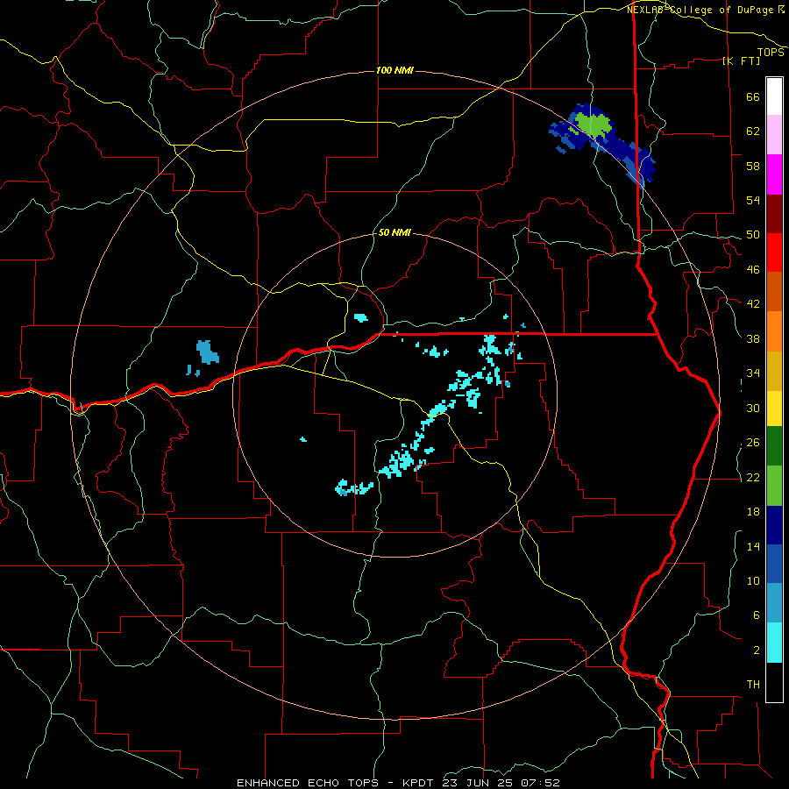Click the cyan echo cluster southwest of center
The height and width of the screenshot is (789, 789).
pyautogui.click(x=354, y=487)
